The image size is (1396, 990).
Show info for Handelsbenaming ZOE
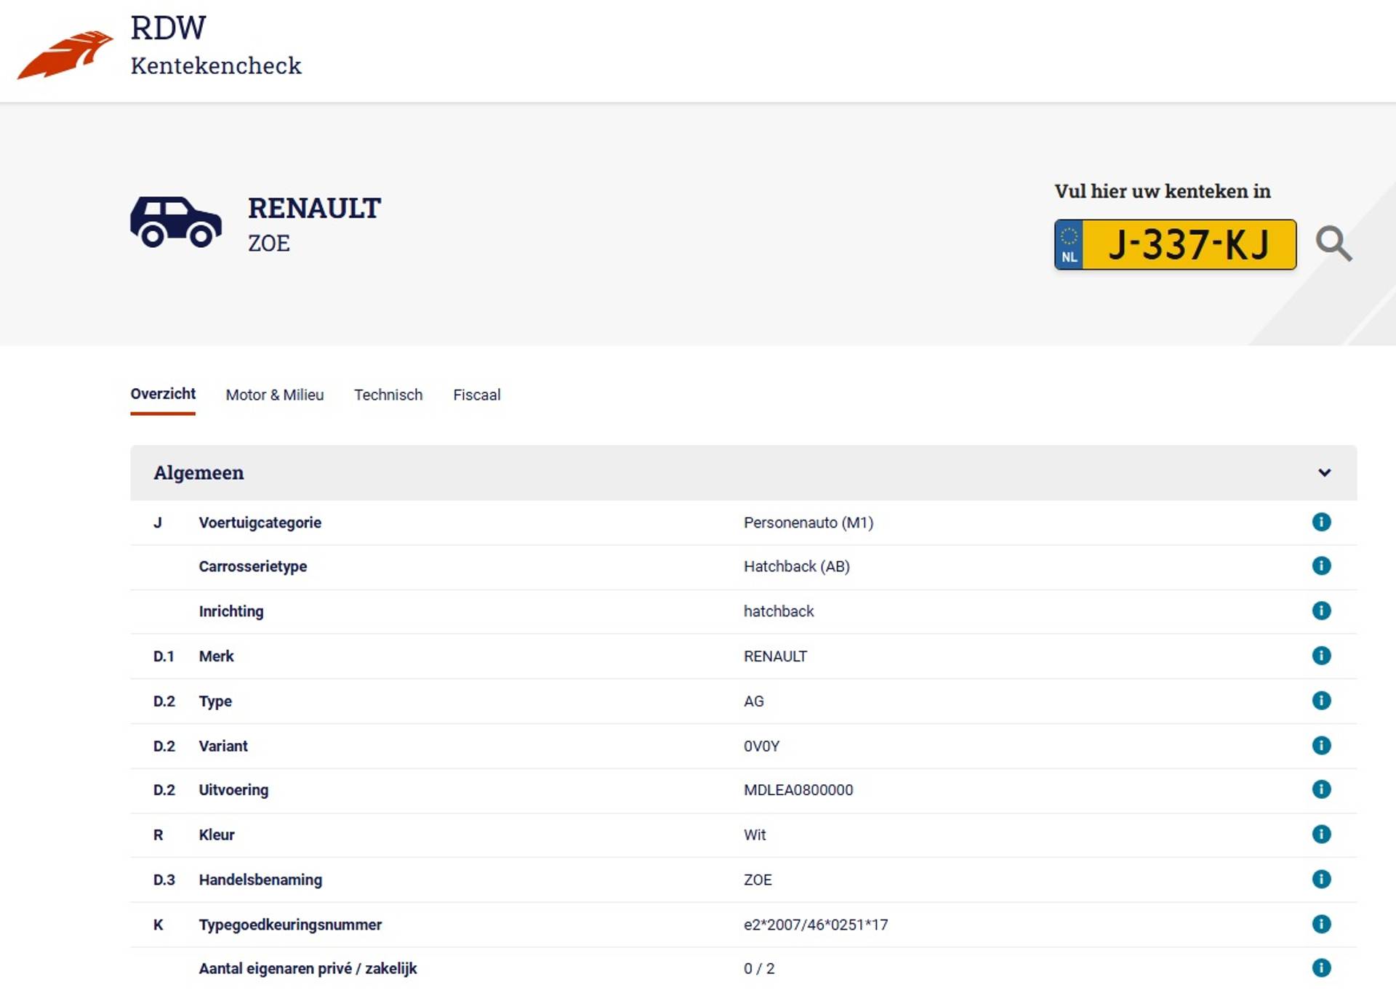click(x=1320, y=879)
